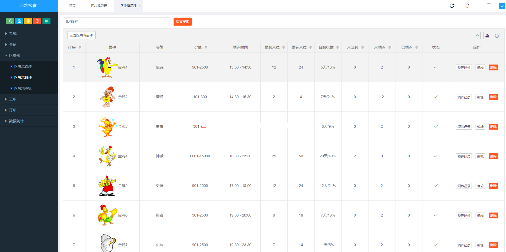Click the teal trash icon in sidebar
The image size is (506, 252).
(46, 21)
